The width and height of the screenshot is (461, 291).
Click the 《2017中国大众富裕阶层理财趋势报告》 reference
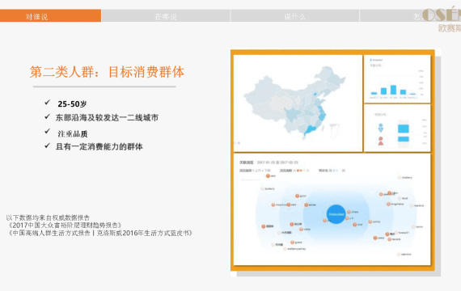click(65, 226)
